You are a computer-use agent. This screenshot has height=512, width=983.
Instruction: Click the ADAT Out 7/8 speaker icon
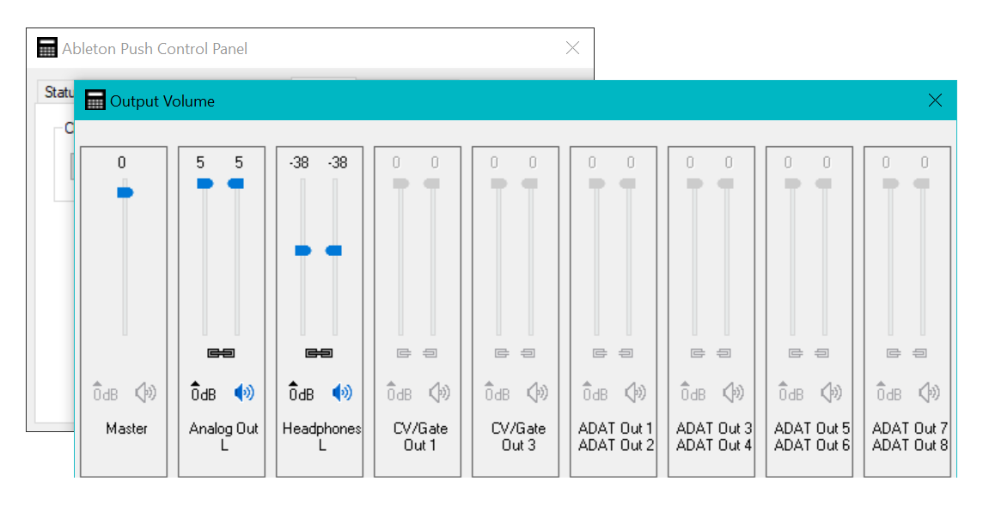pyautogui.click(x=930, y=393)
